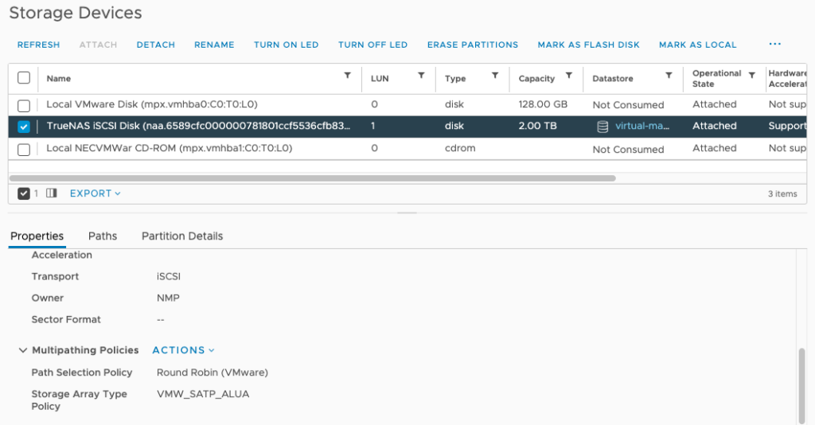Image resolution: width=815 pixels, height=425 pixels.
Task: Open the Multipathing Policies Actions dropdown
Action: coord(183,350)
